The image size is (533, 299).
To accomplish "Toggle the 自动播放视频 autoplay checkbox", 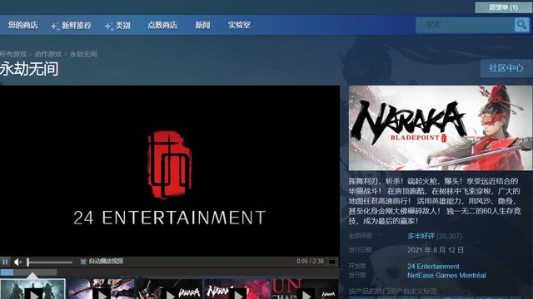I will [x=83, y=262].
